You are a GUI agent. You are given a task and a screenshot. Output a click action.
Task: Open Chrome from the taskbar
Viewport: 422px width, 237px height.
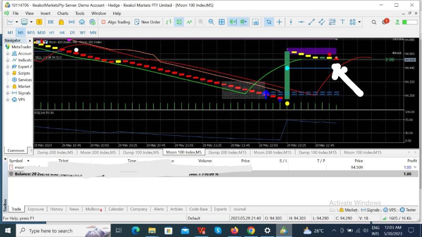coord(251,230)
